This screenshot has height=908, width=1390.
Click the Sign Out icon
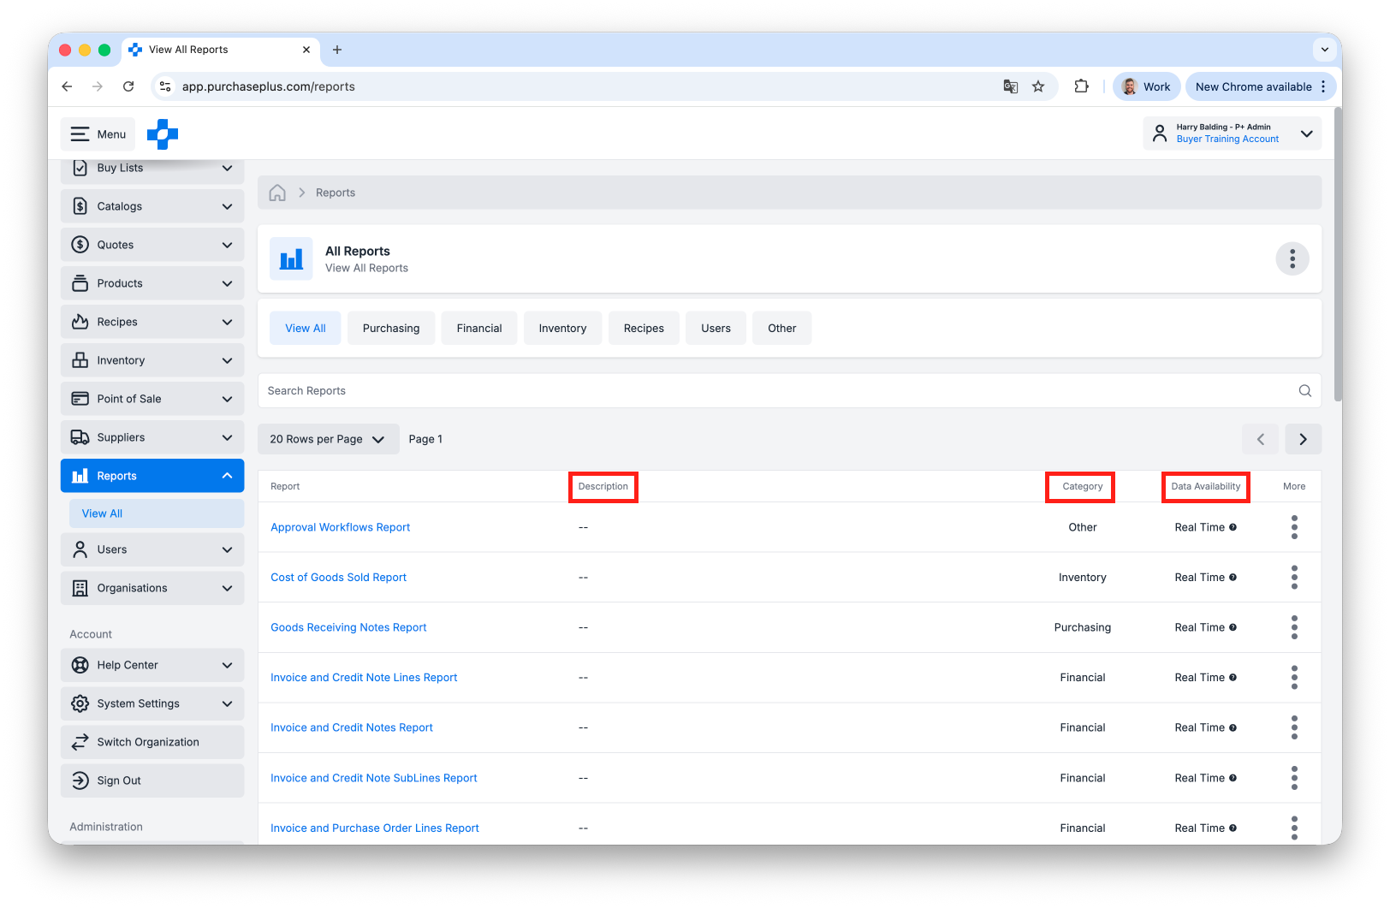80,780
